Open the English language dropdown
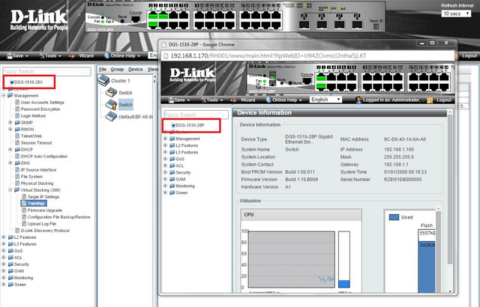 click(325, 100)
